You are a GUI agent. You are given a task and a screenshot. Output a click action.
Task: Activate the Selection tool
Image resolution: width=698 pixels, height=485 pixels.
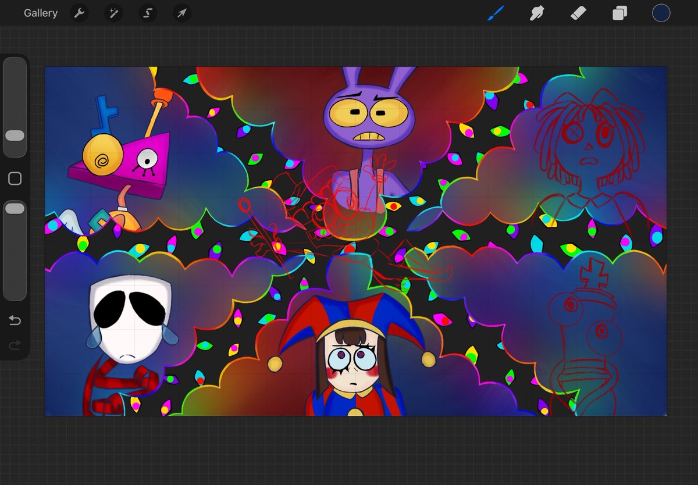pyautogui.click(x=148, y=13)
